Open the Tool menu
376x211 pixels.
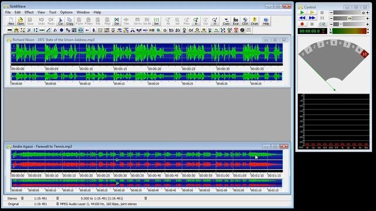point(52,12)
